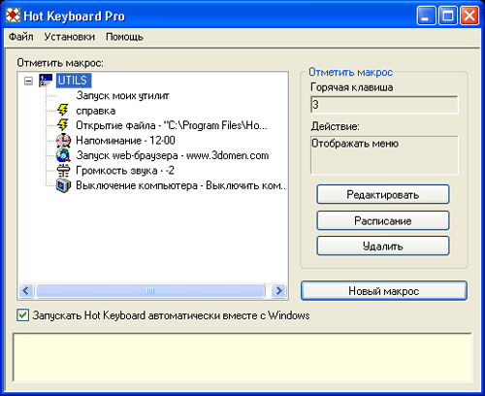Screen dimensions: 485x396
Task: Click the Расписание button
Action: coord(383,220)
